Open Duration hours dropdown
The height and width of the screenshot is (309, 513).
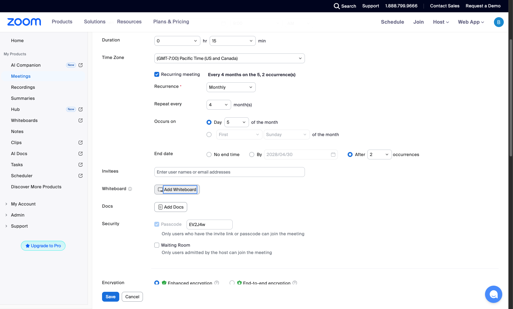point(177,41)
